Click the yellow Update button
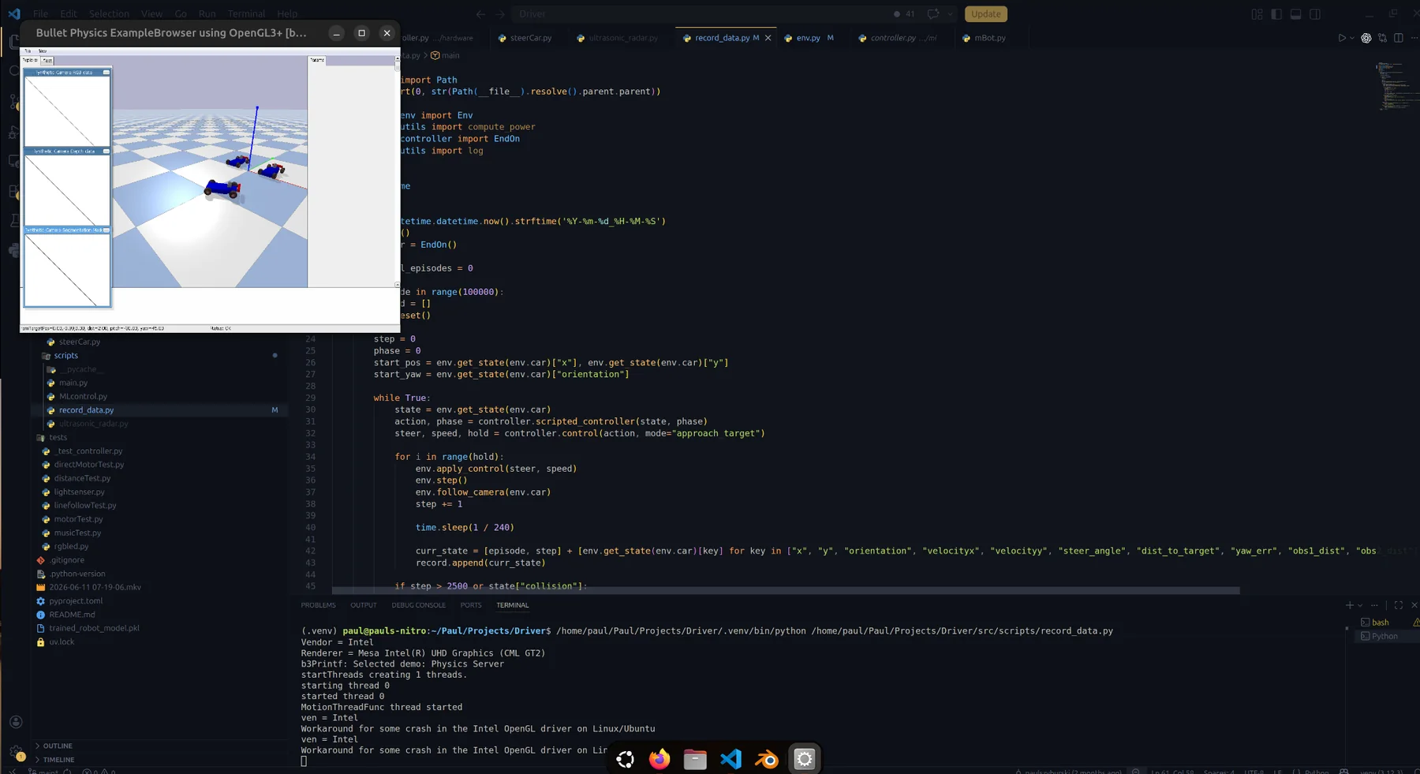1420x774 pixels. click(985, 14)
